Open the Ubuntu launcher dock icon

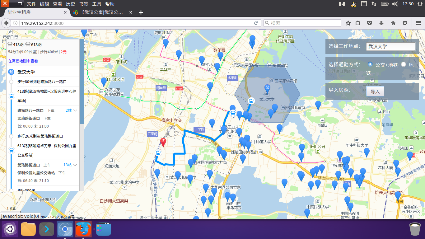click(x=10, y=229)
